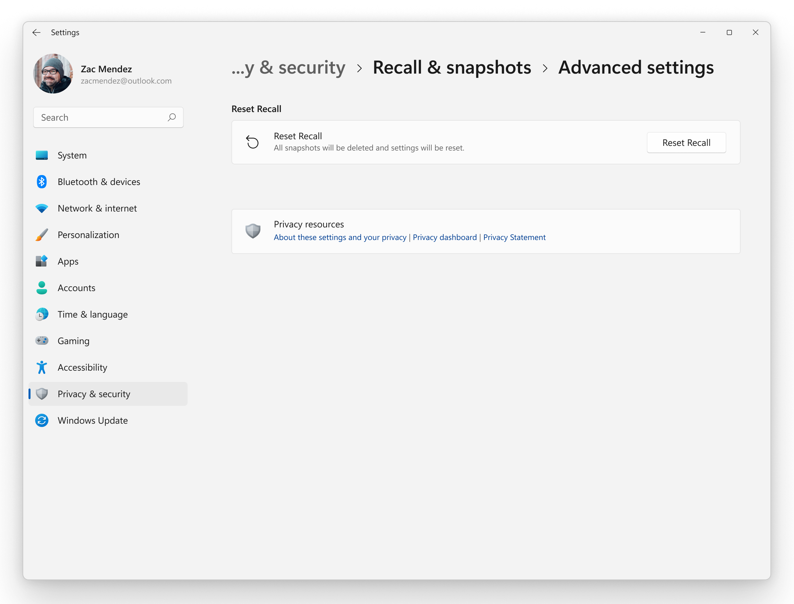Screen dimensions: 794x604
Task: Open Network & internet Wi-Fi icon
Action: point(42,209)
